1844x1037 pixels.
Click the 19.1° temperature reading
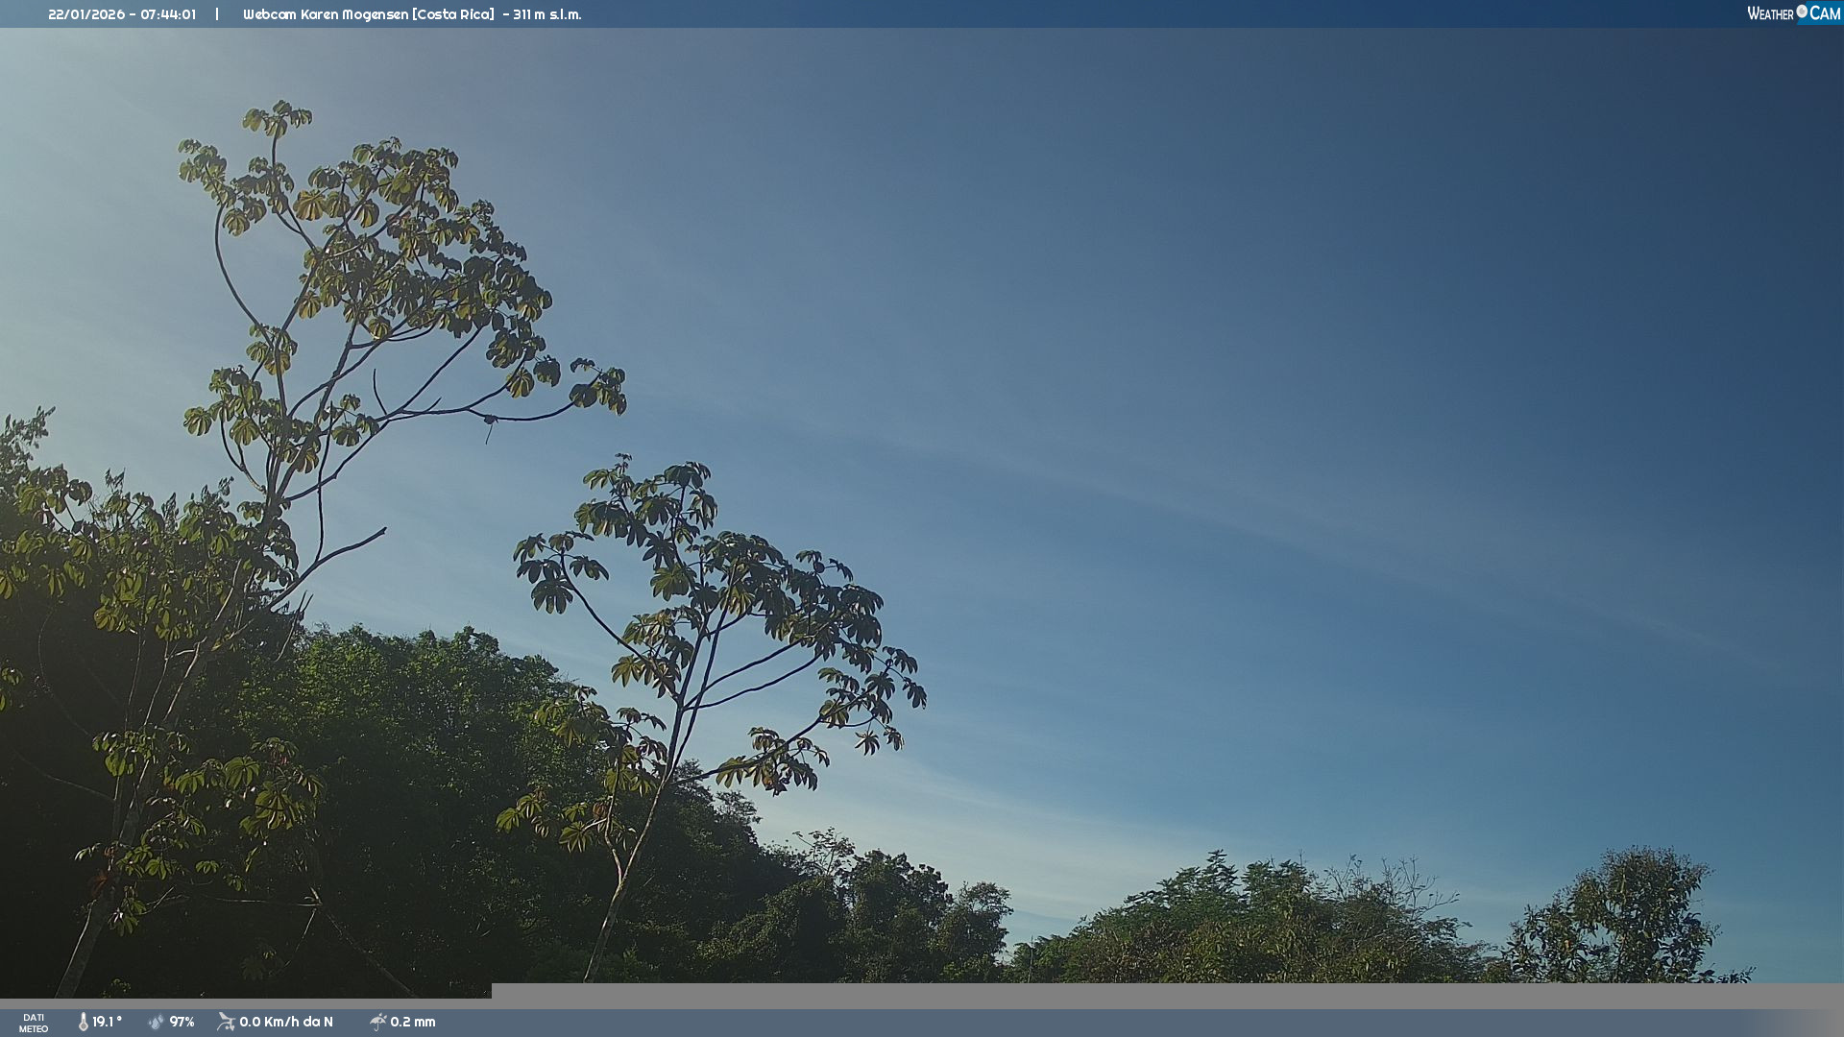click(108, 1022)
